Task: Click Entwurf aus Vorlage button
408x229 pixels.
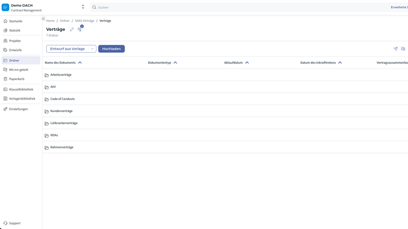Action: pos(67,49)
